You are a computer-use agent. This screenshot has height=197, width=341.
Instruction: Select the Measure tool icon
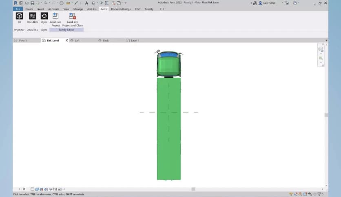tap(68, 3)
